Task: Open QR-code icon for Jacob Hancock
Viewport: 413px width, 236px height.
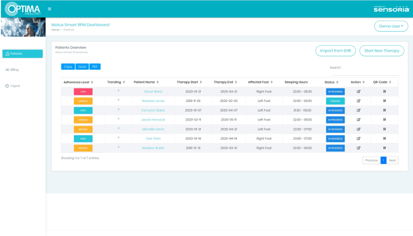Action: point(384,120)
